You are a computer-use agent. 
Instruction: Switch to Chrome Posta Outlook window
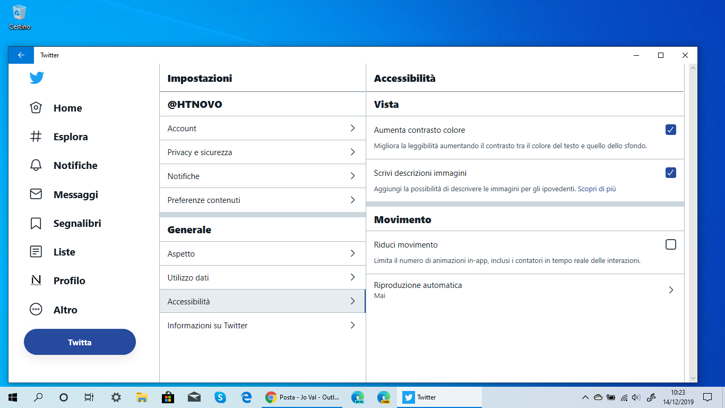pos(303,397)
